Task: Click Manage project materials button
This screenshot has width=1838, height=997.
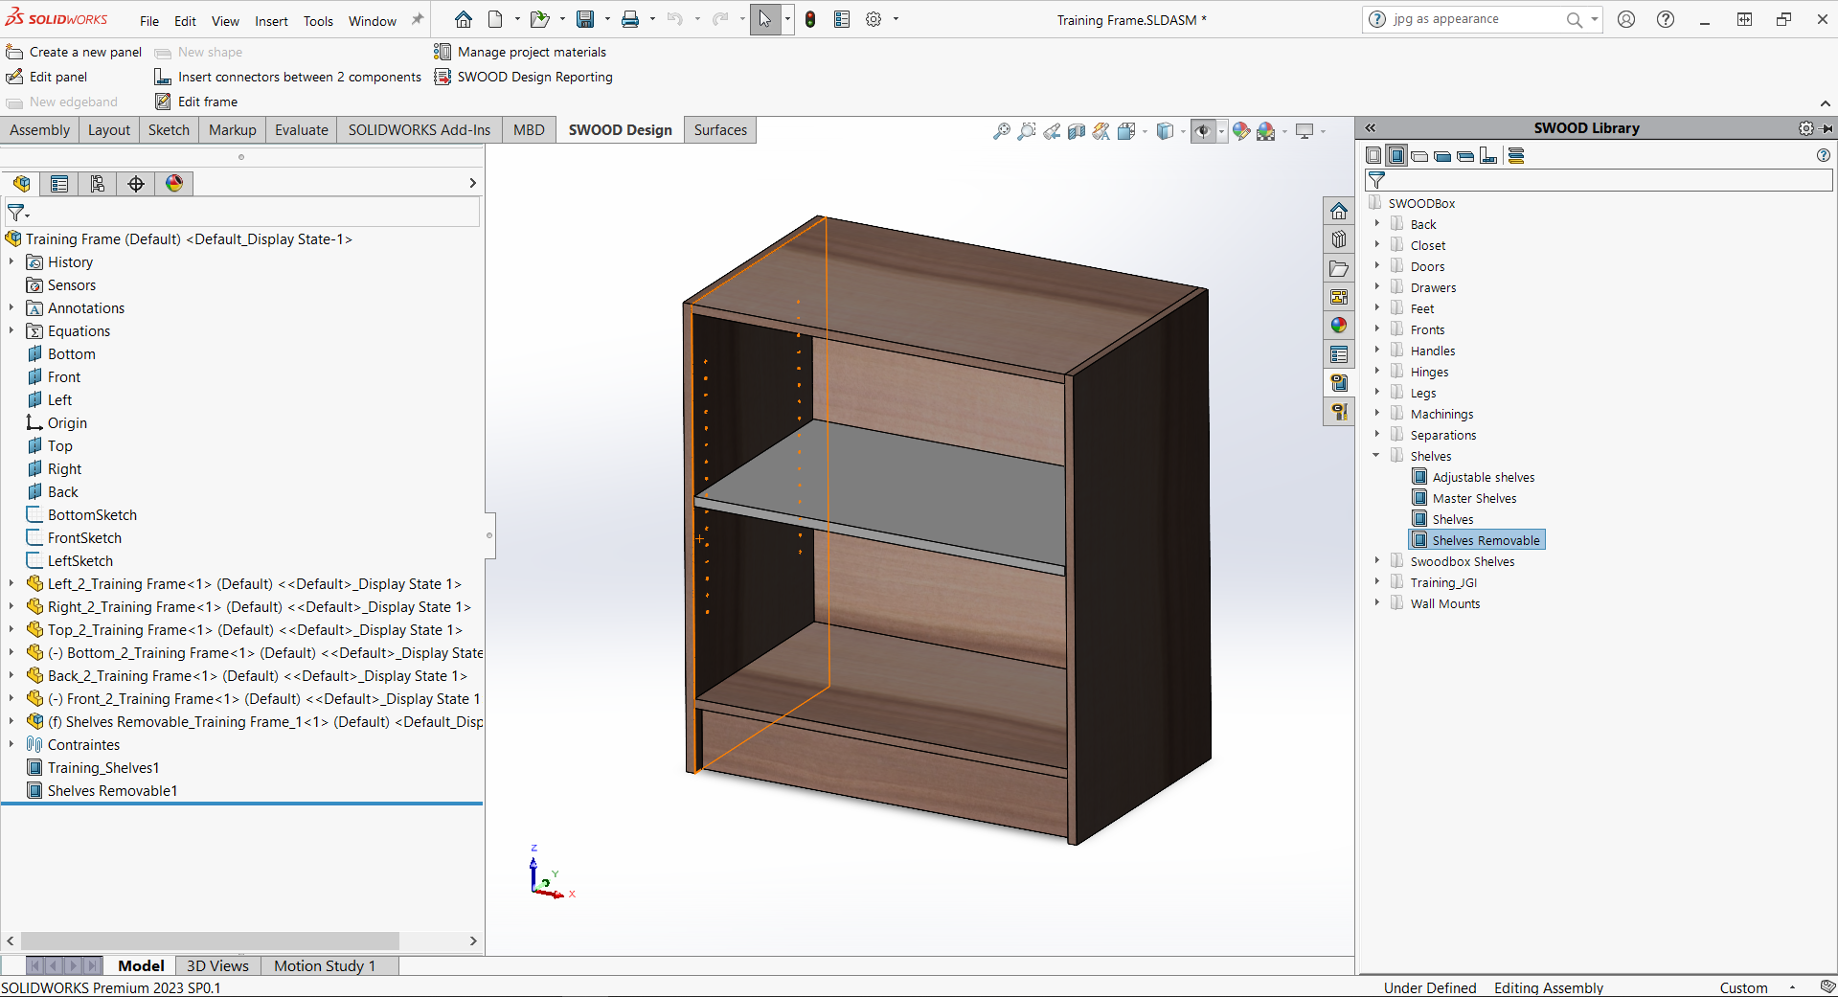Action: [x=520, y=52]
